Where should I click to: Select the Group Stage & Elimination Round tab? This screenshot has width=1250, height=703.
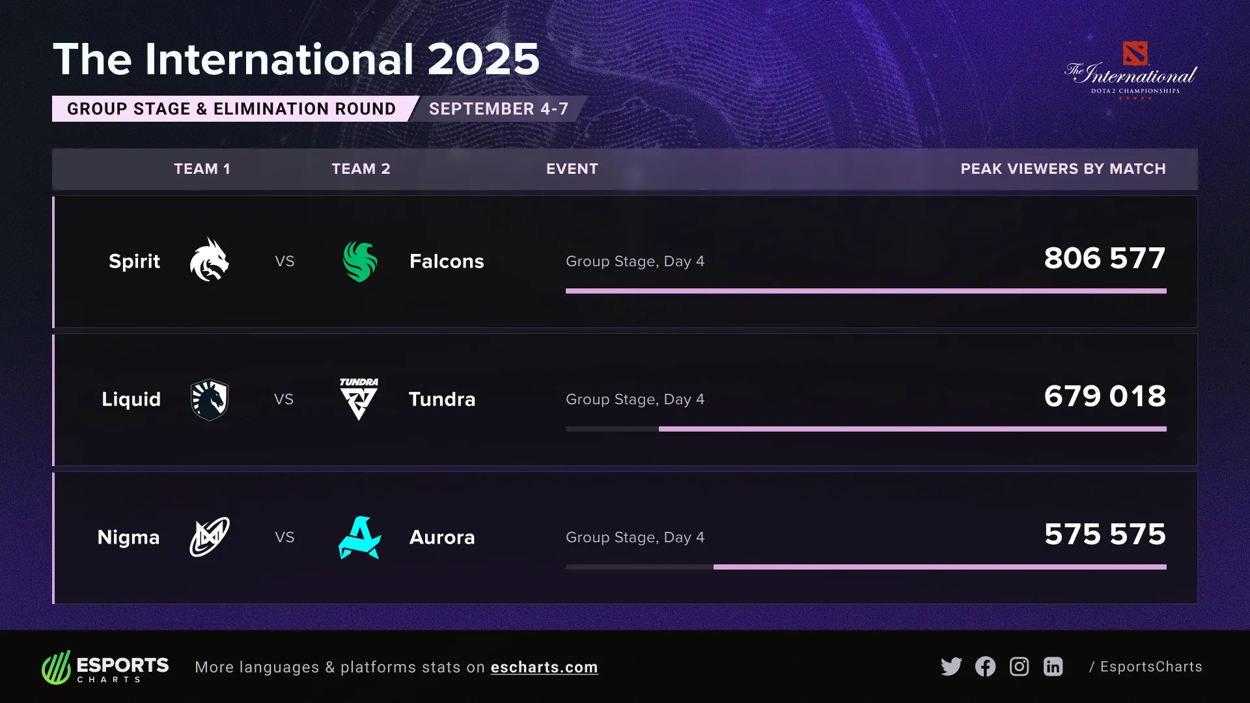point(231,109)
